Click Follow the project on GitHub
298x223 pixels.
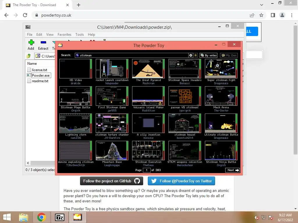coord(111,181)
